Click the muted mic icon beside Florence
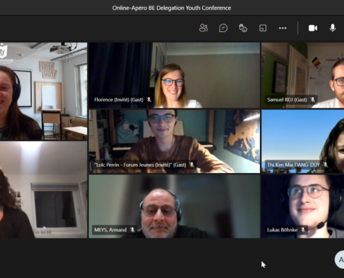The image size is (344, 278). 149,99
